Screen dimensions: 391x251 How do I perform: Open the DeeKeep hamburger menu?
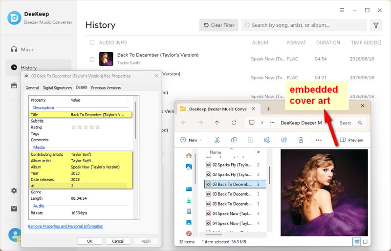point(342,10)
